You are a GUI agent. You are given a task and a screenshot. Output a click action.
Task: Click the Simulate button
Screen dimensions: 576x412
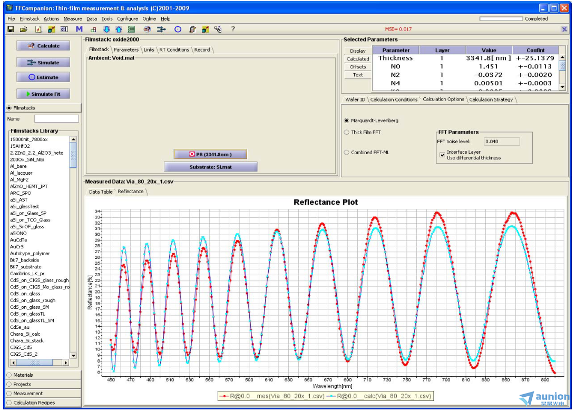coord(43,63)
